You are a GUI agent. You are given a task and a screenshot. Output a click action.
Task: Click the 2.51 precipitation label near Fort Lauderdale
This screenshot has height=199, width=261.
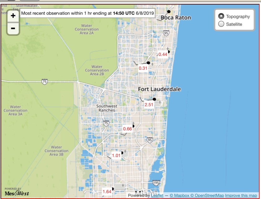tap(149, 105)
